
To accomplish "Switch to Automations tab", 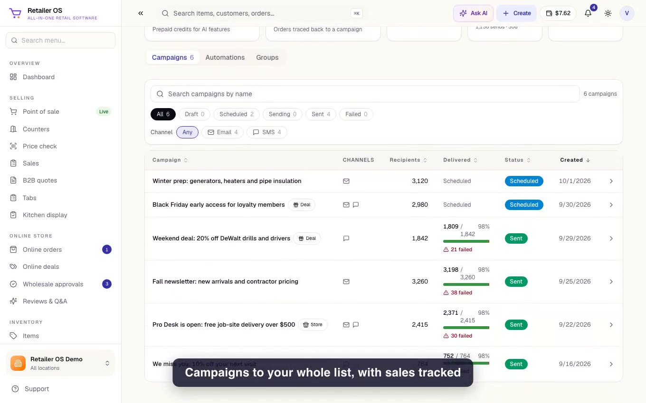I will coord(225,57).
